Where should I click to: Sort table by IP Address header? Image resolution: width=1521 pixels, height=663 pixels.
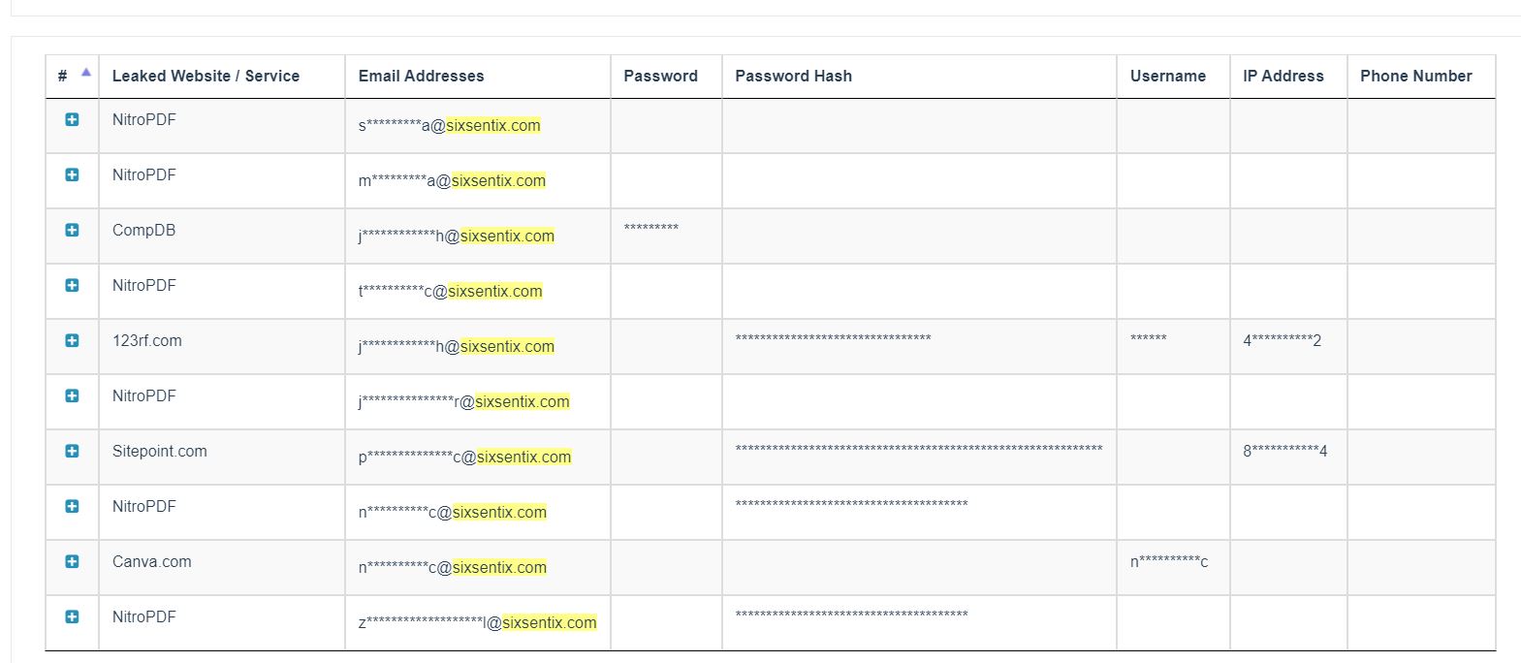pos(1283,76)
